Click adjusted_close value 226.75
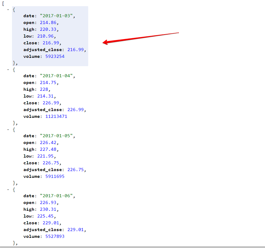265x248 pixels. (76, 170)
